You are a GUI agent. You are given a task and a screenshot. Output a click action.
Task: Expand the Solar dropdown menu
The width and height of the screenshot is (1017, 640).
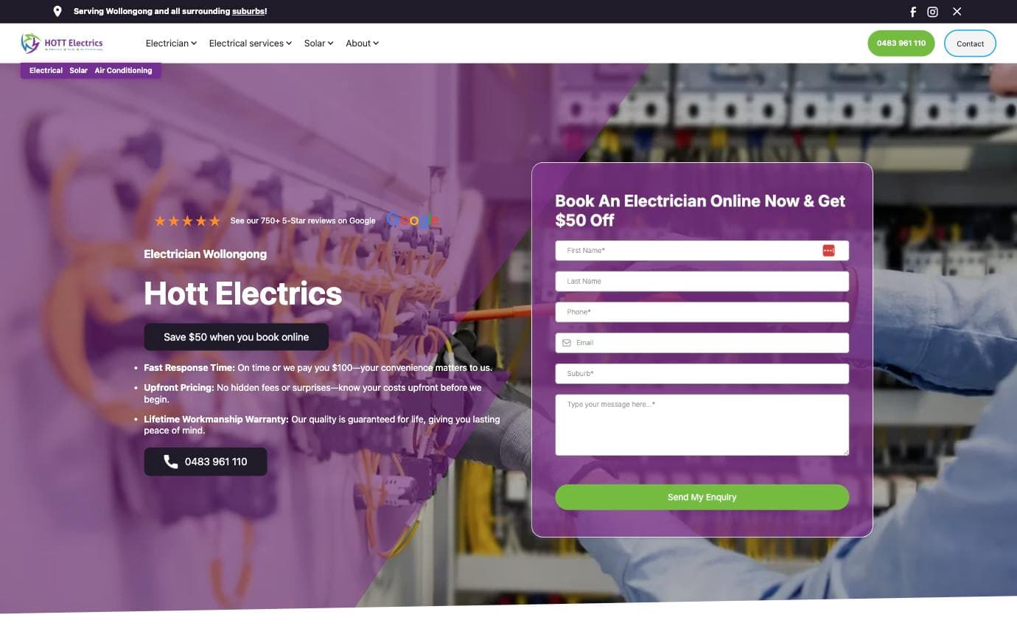pos(319,44)
